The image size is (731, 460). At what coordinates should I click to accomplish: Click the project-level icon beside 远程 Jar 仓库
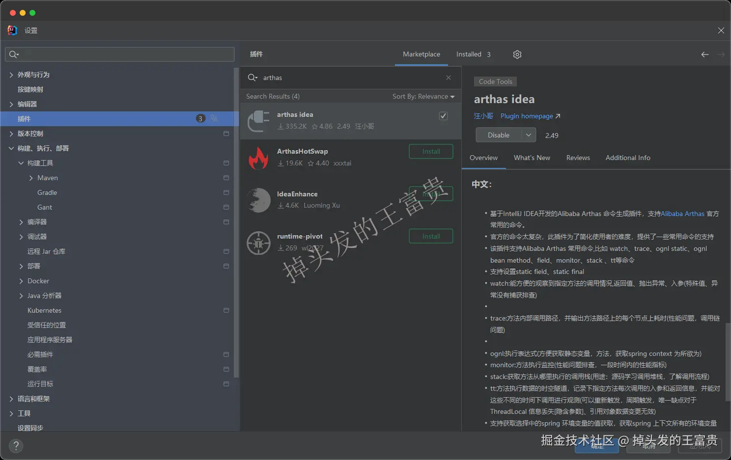tap(226, 251)
